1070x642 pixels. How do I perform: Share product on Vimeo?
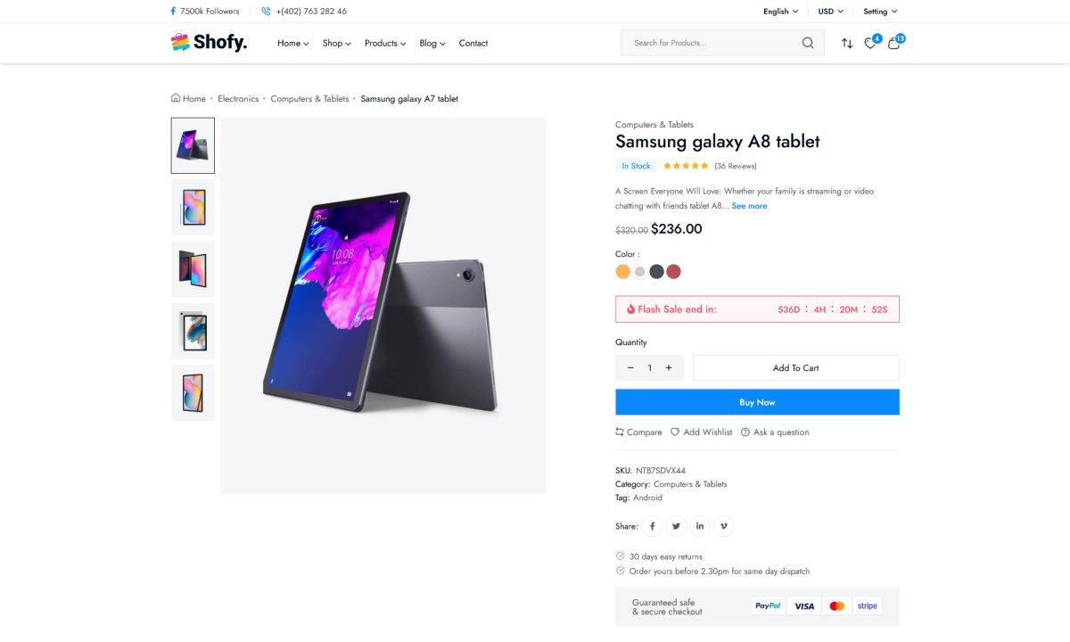coord(723,526)
